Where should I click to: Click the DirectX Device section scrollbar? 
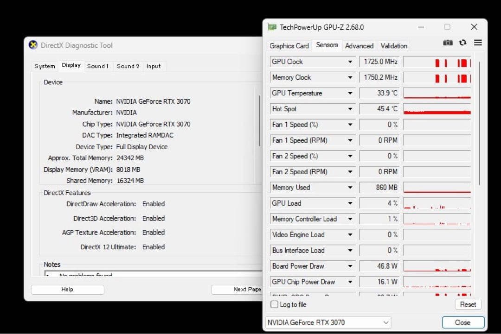point(259,120)
